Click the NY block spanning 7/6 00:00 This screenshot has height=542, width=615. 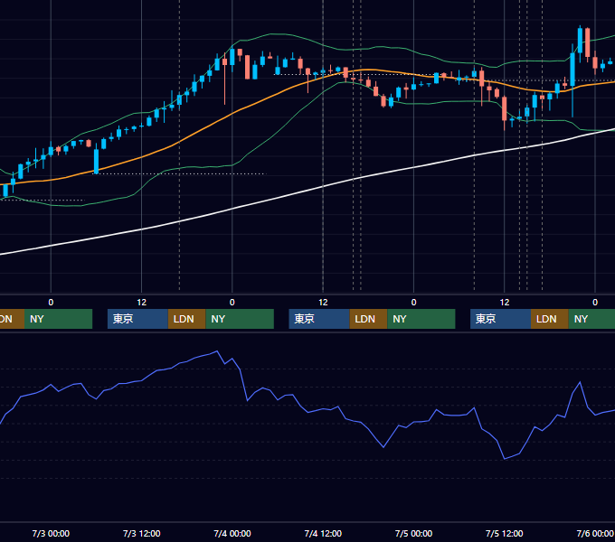591,319
